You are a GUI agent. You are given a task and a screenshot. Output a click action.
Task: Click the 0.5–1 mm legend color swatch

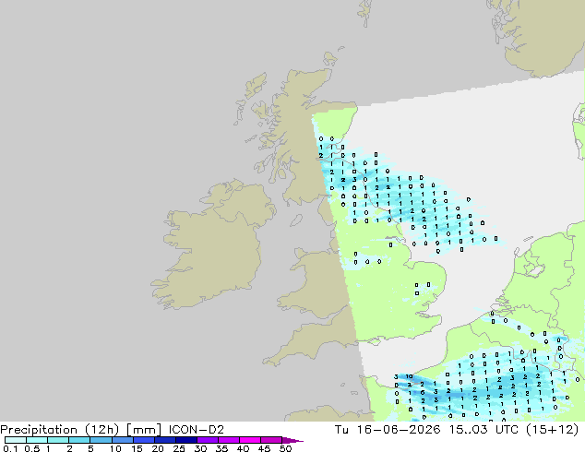37,440
